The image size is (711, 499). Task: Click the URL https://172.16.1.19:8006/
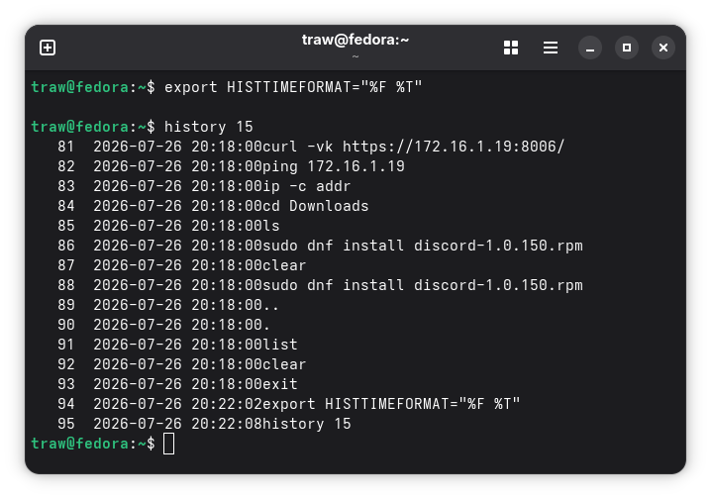(454, 147)
